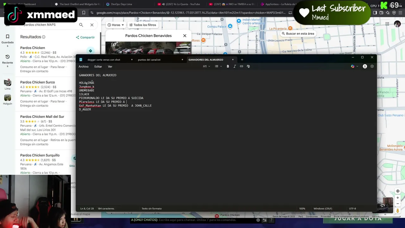The image size is (405, 228).
Task: Open the Copilot menu in Notepad
Action: click(x=354, y=66)
